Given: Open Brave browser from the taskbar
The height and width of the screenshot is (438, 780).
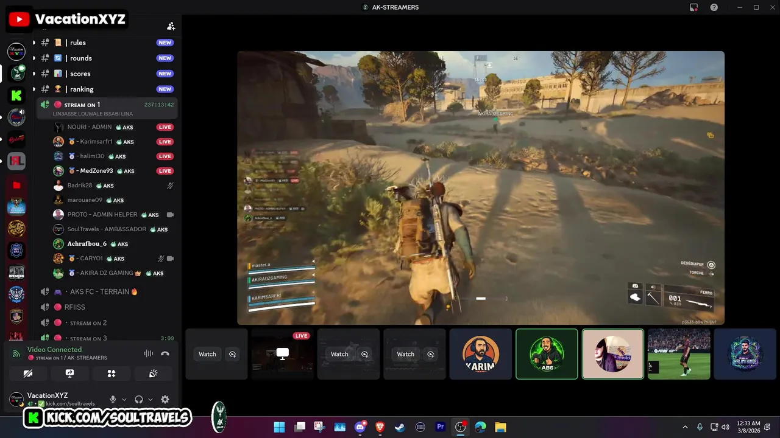Looking at the screenshot, I should point(380,427).
